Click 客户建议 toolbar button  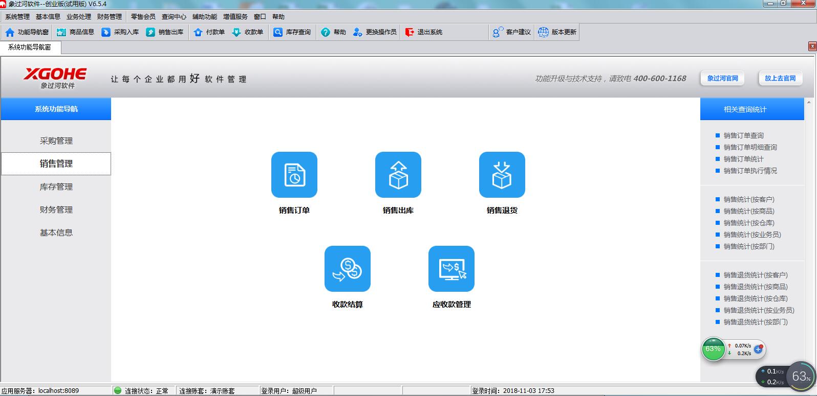tap(511, 32)
